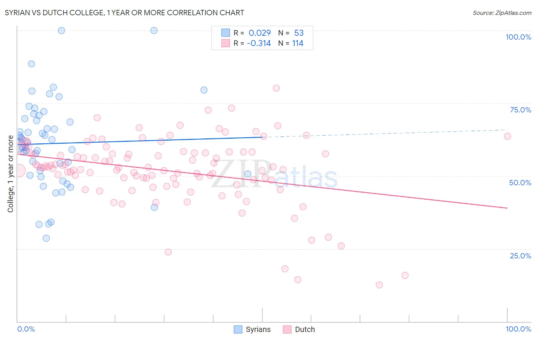This screenshot has height=340, width=536.
Task: Click the 100.0% y-axis label
Action: point(518,37)
